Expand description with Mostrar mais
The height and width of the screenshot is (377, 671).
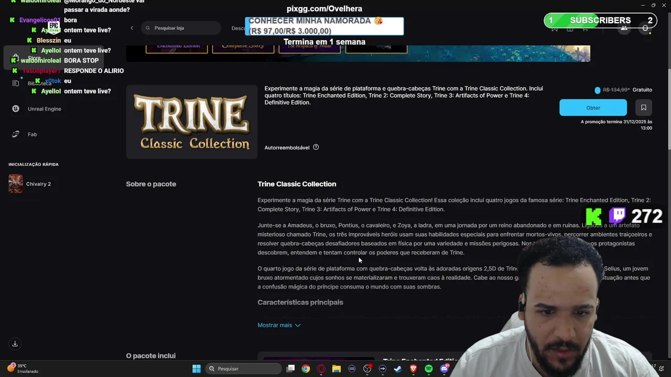tap(279, 325)
